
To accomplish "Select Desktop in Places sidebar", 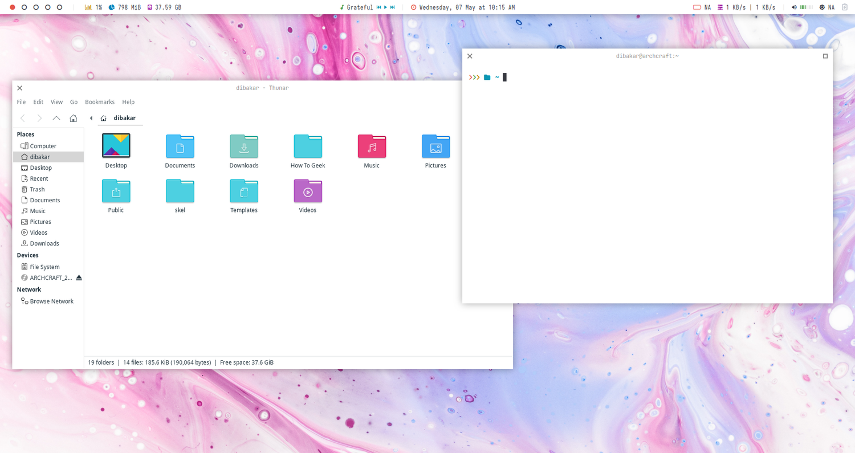I will coord(48,168).
